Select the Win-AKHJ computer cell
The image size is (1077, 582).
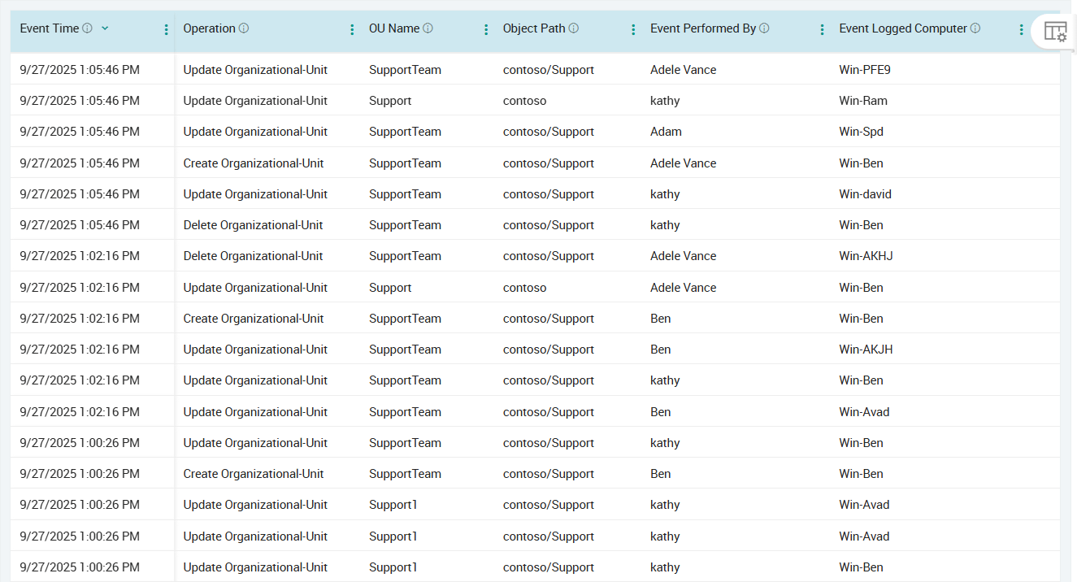tap(866, 256)
